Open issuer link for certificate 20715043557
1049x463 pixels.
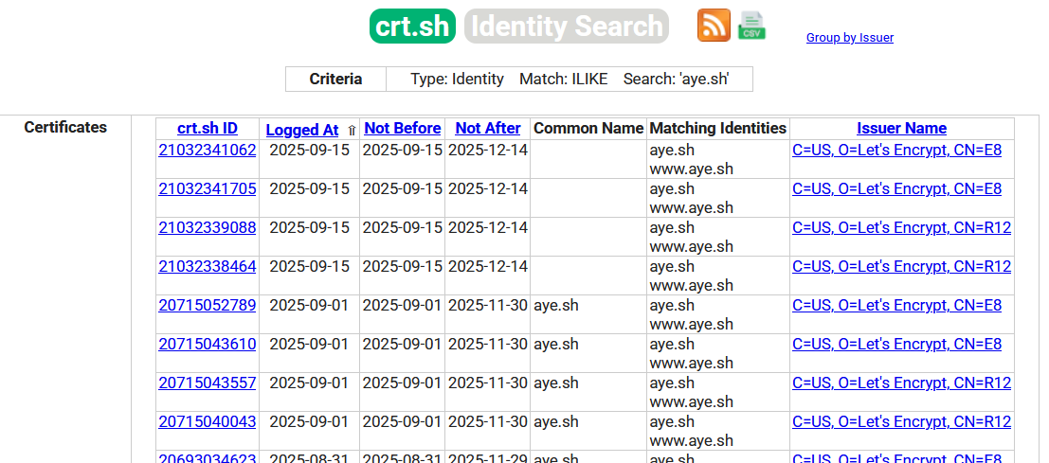coord(902,383)
